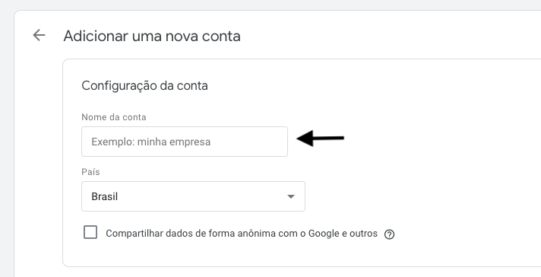Click the word Google in checkbox label

[324, 234]
